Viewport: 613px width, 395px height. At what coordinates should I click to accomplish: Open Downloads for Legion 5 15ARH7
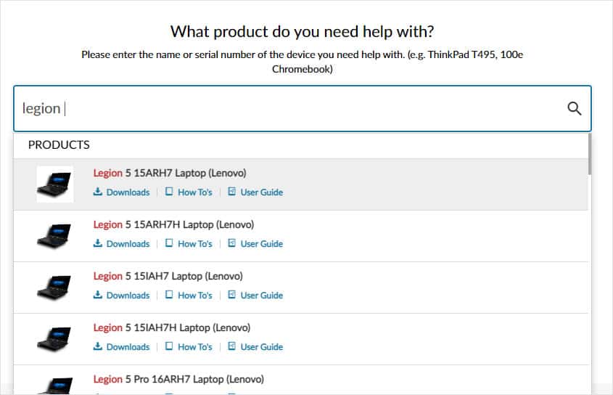pyautogui.click(x=122, y=192)
